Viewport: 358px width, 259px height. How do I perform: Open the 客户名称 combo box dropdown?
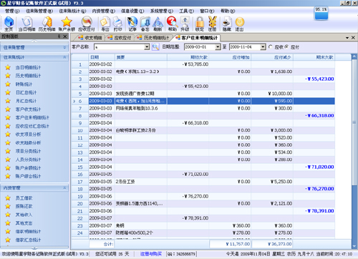click(147, 47)
